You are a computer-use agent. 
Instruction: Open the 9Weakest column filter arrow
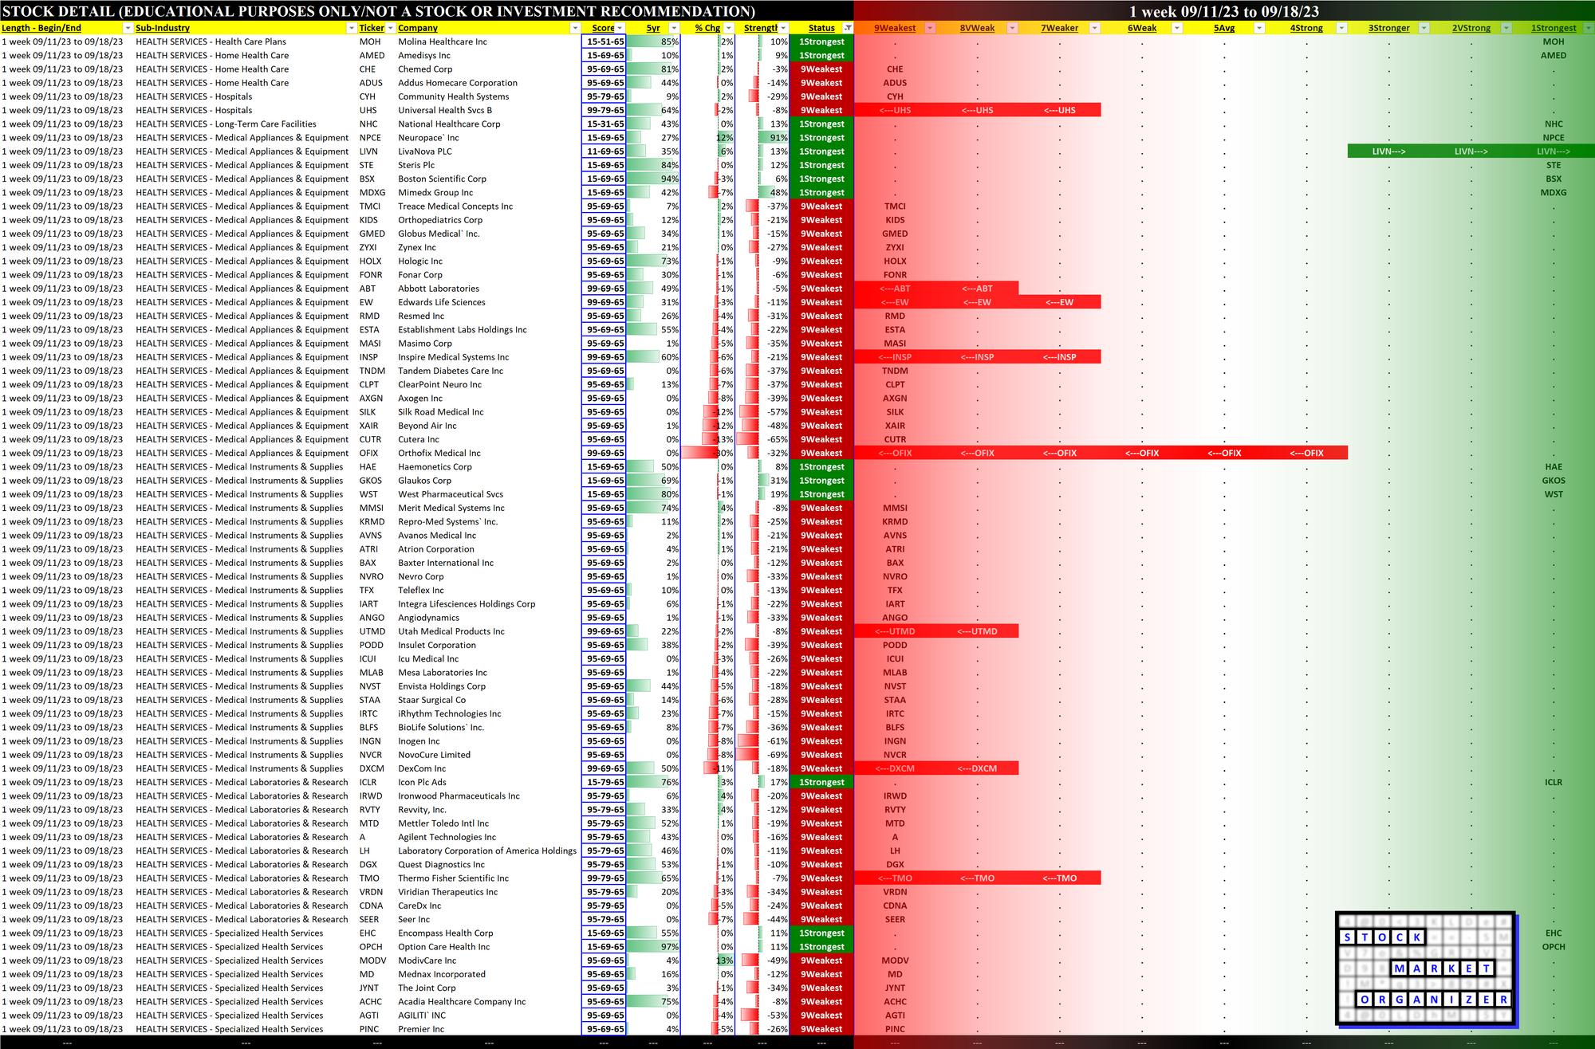click(930, 28)
